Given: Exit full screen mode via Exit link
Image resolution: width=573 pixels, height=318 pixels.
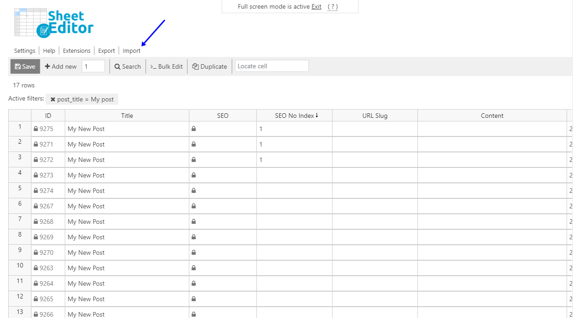Looking at the screenshot, I should click(x=316, y=7).
